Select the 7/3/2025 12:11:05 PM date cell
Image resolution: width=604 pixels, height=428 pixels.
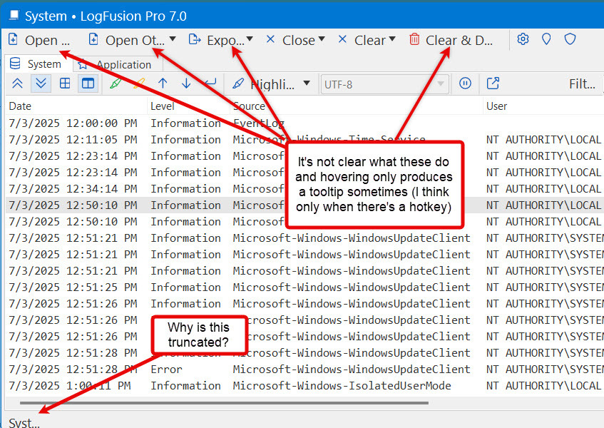click(73, 139)
